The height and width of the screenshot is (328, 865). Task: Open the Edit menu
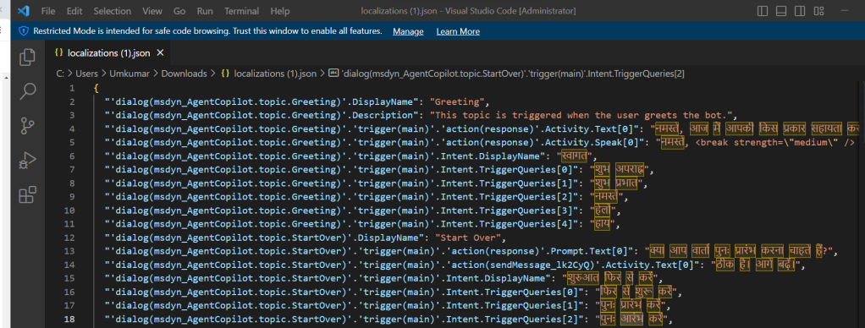point(74,11)
